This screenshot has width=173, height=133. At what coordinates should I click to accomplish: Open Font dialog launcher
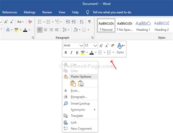[33, 38]
